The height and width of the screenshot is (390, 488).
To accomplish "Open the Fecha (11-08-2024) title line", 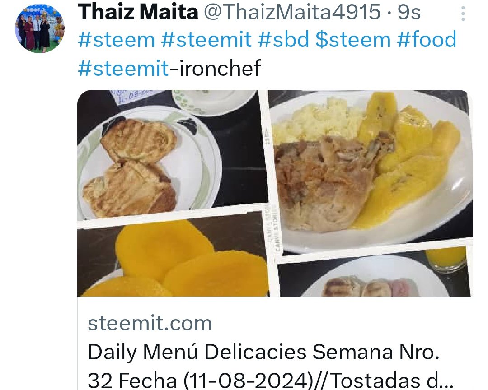I will pyautogui.click(x=271, y=381).
